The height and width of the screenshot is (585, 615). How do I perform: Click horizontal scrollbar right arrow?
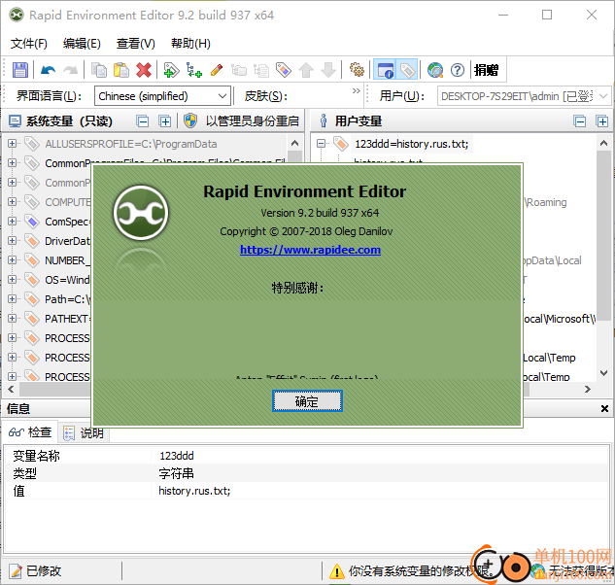(x=588, y=390)
